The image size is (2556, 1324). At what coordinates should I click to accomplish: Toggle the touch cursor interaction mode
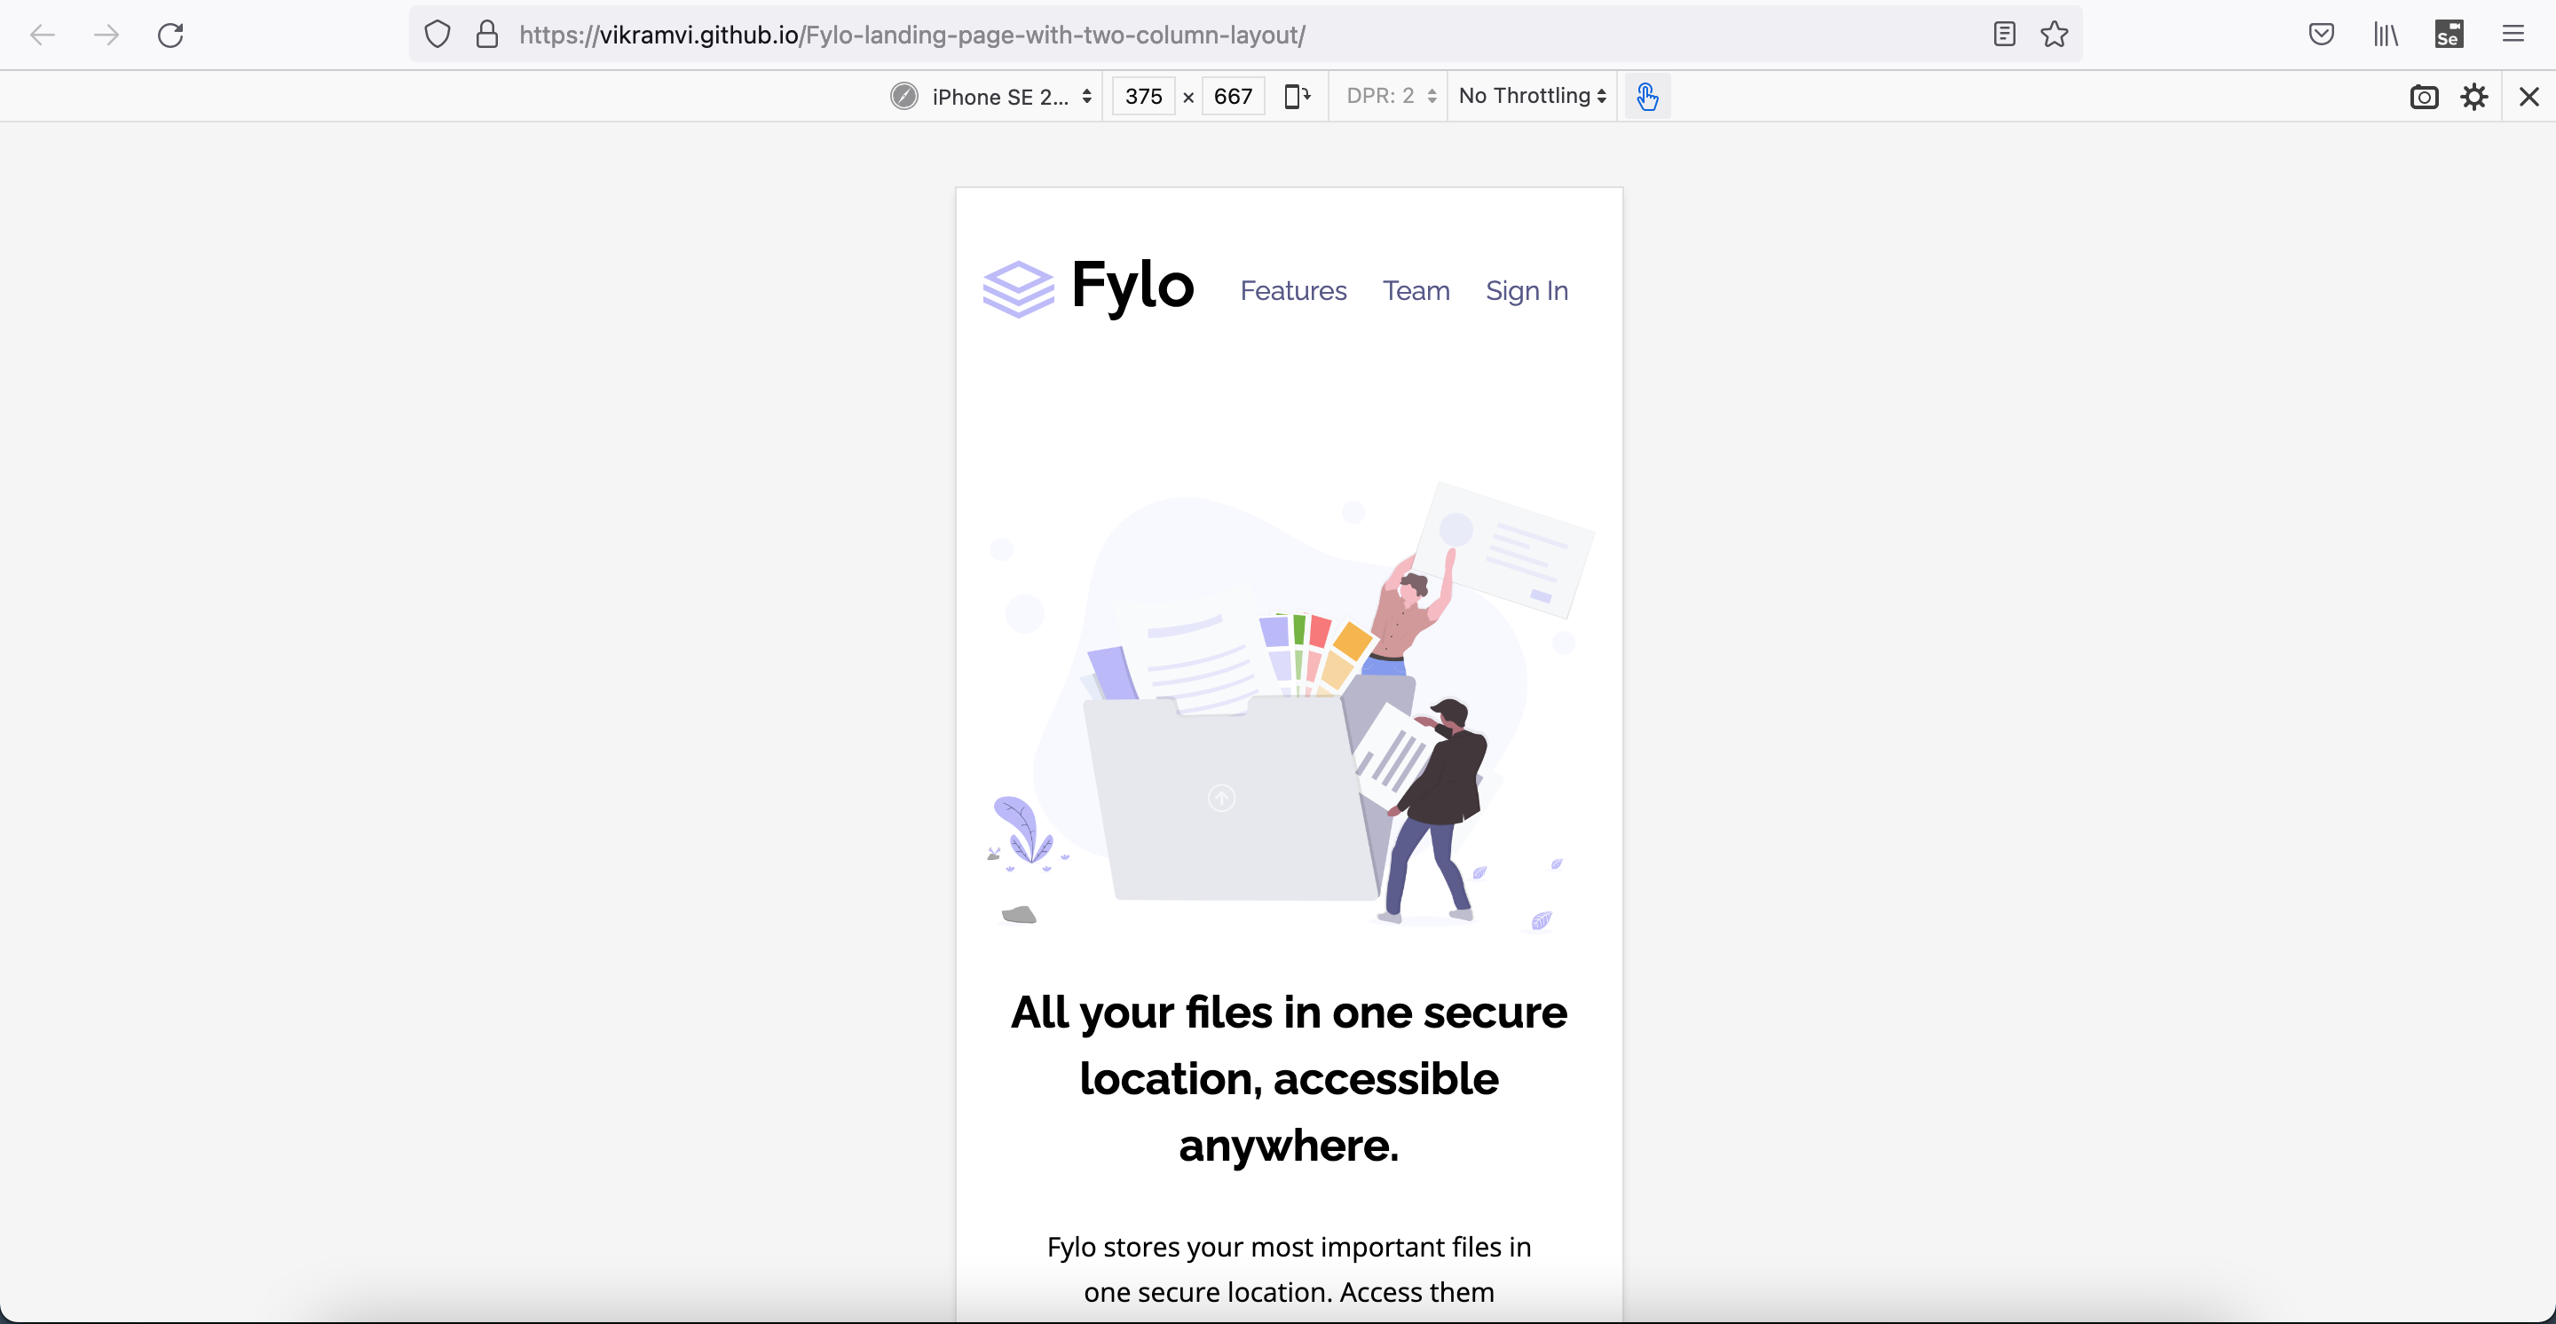coord(1648,96)
